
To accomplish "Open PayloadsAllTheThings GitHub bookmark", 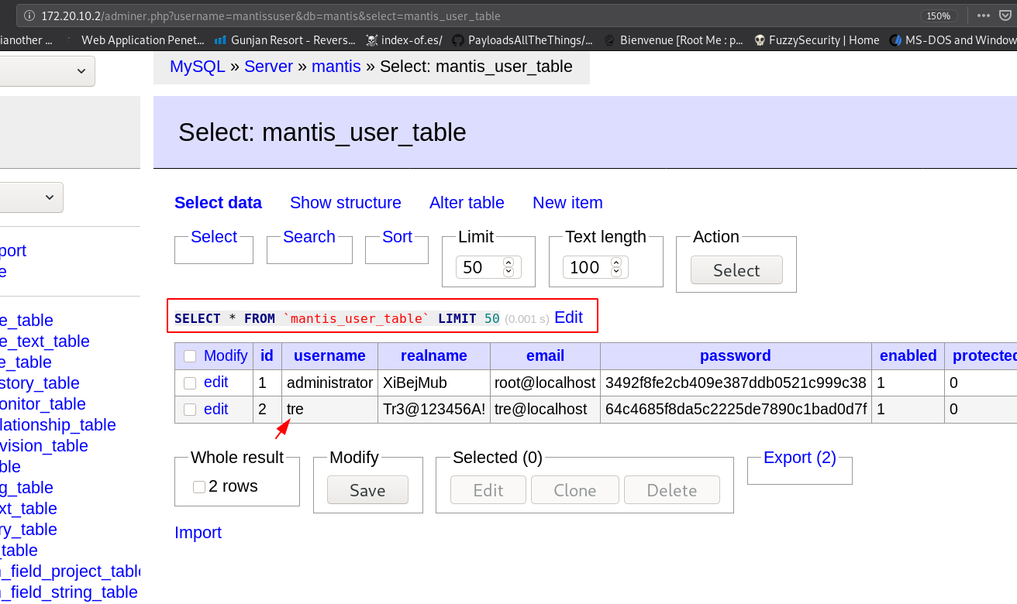I will coord(522,40).
